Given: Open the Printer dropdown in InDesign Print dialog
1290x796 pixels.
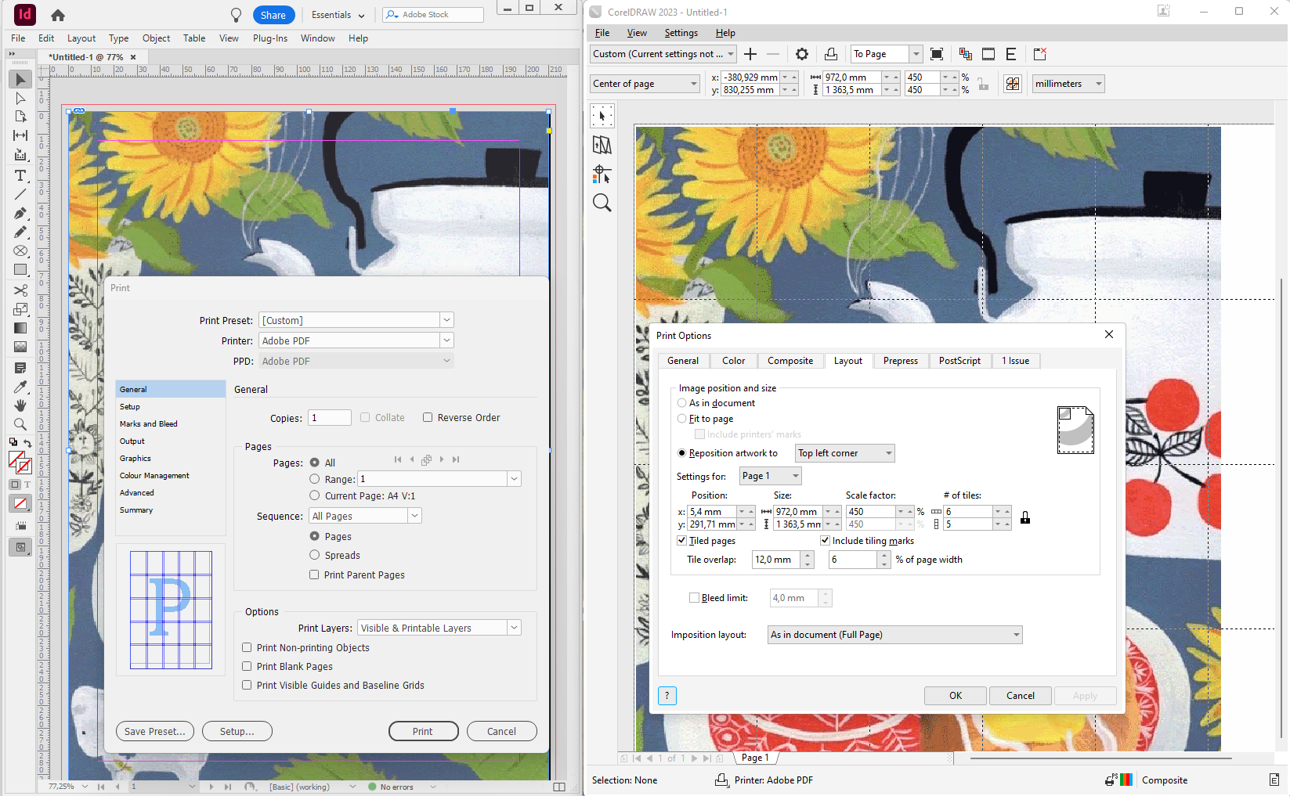Looking at the screenshot, I should click(446, 340).
